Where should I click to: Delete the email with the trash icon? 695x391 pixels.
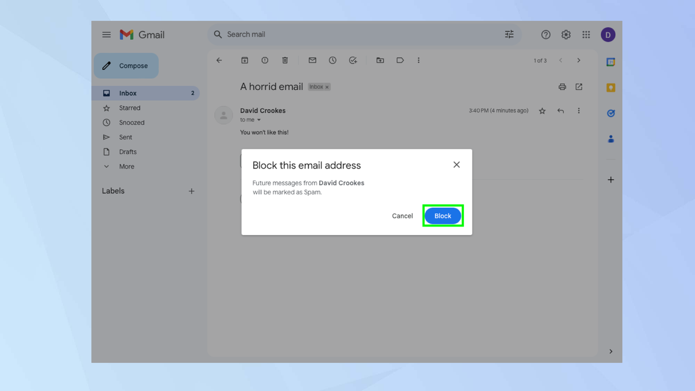click(x=284, y=60)
